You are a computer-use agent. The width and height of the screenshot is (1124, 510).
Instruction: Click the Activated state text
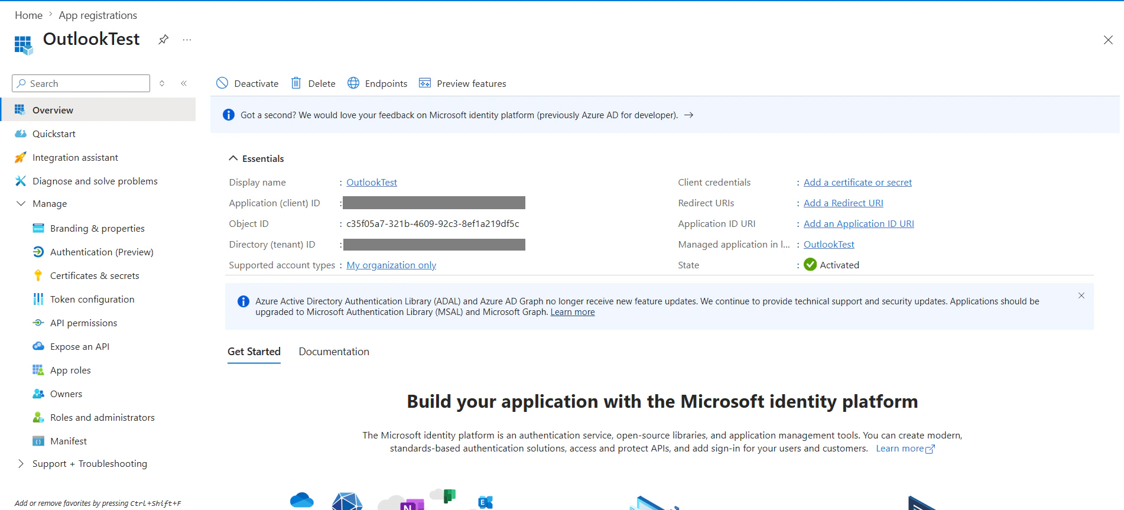(839, 265)
